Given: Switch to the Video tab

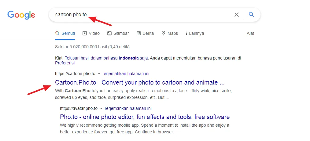Looking at the screenshot, I should (91, 33).
